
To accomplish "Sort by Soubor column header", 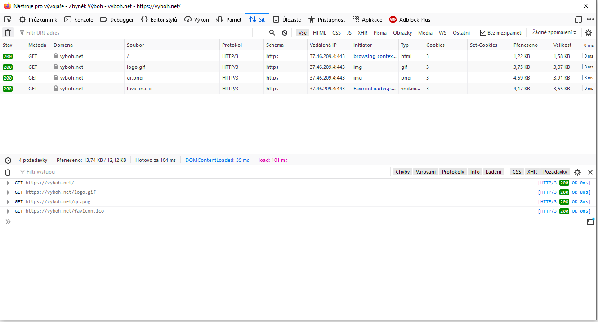I will pyautogui.click(x=172, y=45).
